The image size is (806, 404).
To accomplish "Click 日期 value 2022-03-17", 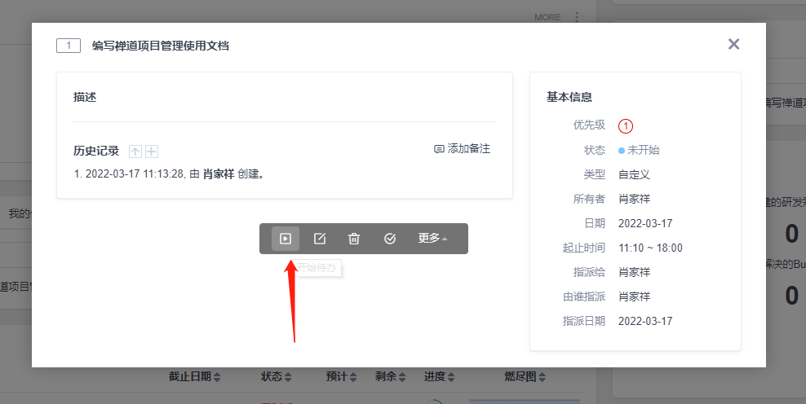I will [x=645, y=223].
